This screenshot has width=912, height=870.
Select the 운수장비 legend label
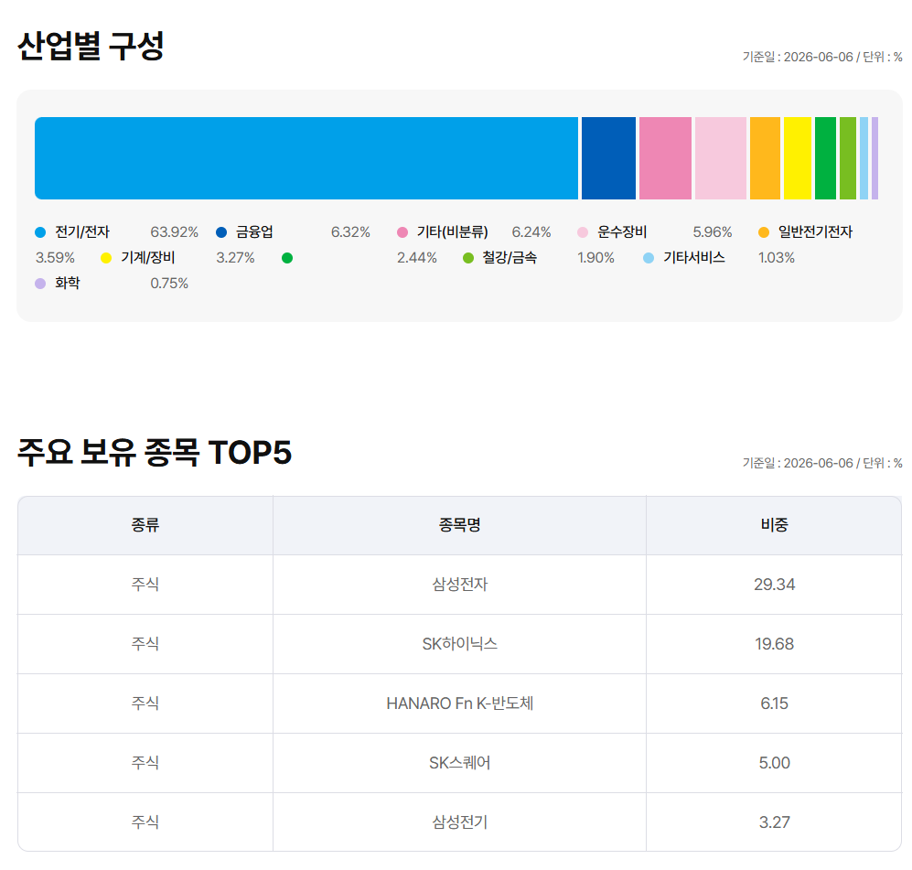pos(622,232)
